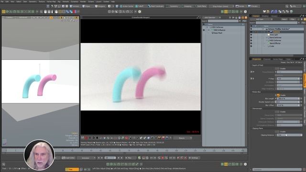Collapse the Stereoscopic section
Viewport: 306px width, 172px height.
251,108
